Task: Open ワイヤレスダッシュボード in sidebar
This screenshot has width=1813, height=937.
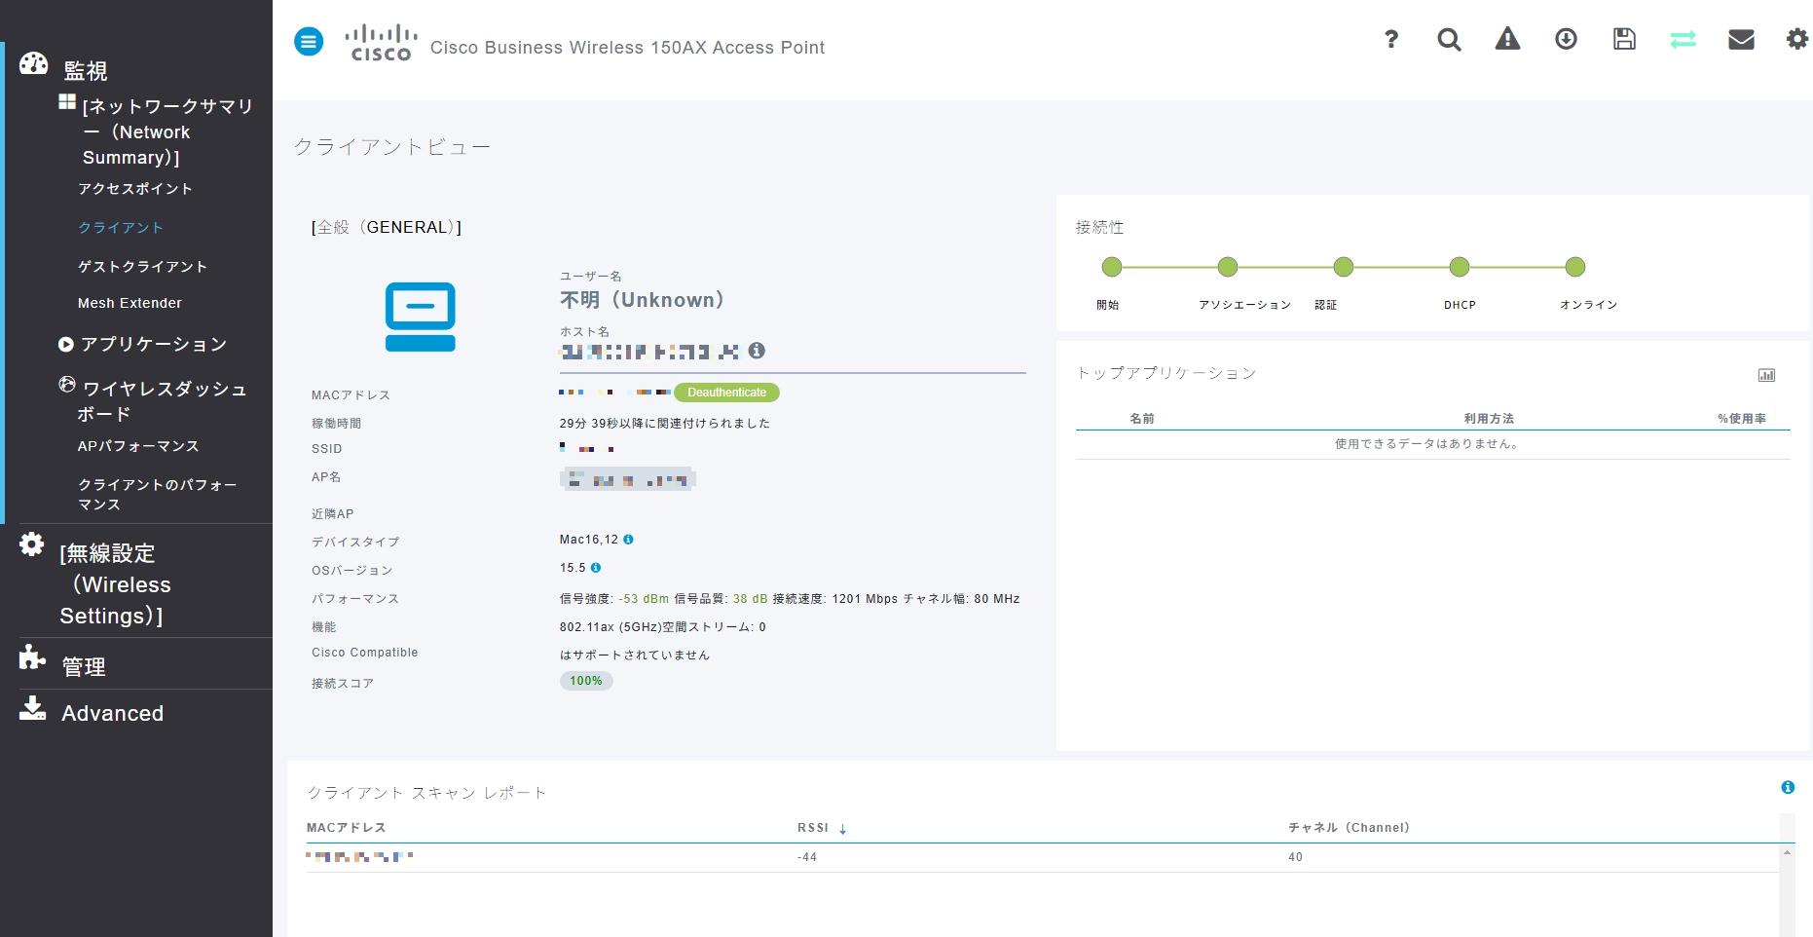Action: [x=164, y=401]
